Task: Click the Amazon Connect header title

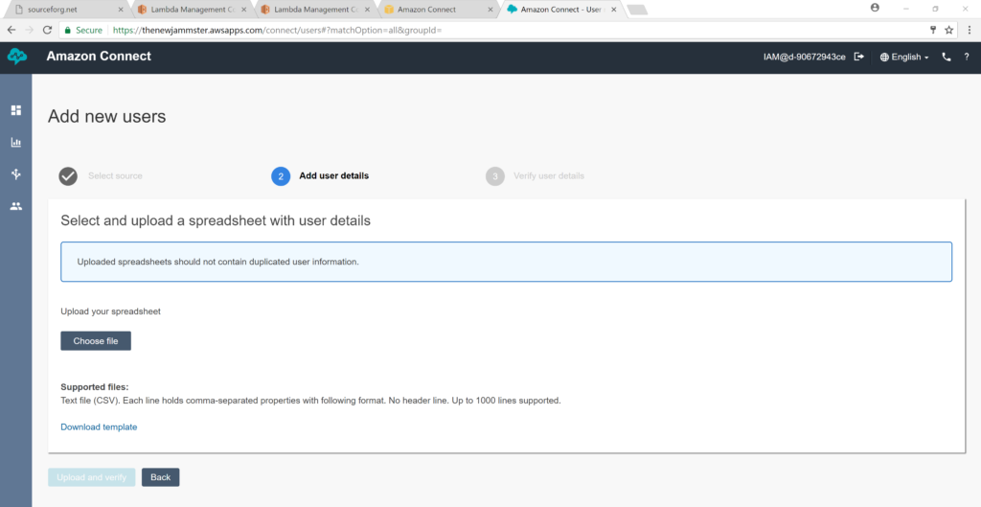Action: 99,57
